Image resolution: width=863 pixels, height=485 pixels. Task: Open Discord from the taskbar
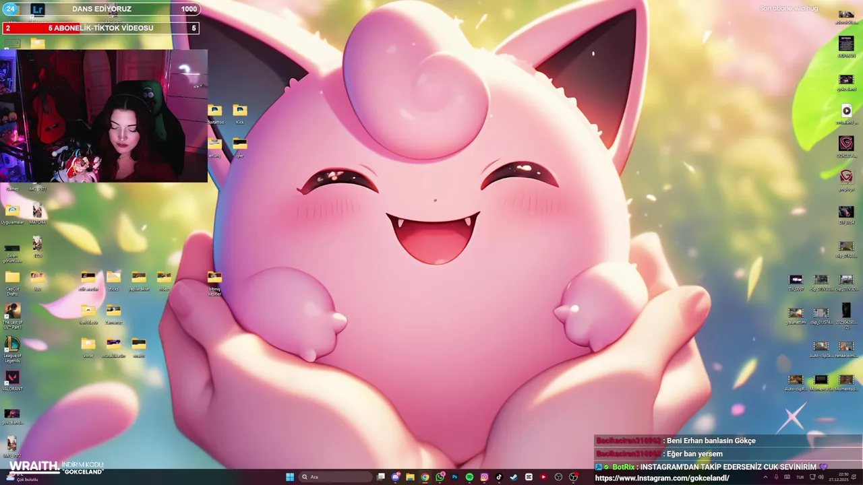pyautogui.click(x=395, y=477)
